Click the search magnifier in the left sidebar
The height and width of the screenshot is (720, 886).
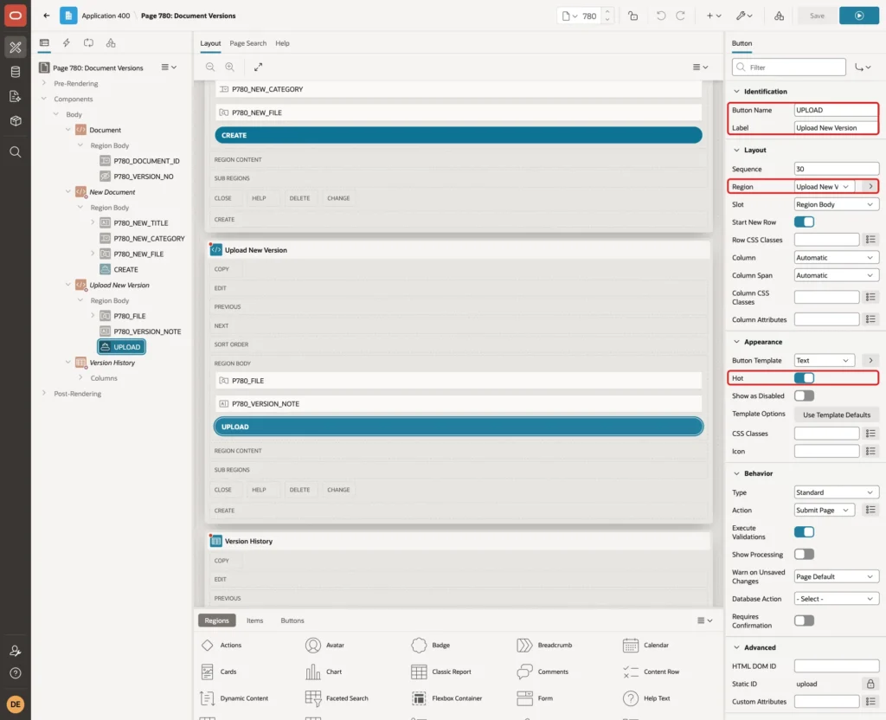pos(16,152)
